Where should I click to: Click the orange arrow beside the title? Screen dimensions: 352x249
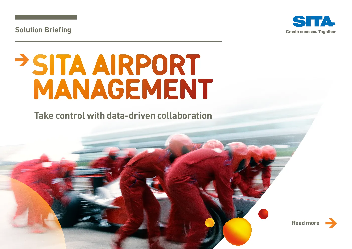coord(22,60)
